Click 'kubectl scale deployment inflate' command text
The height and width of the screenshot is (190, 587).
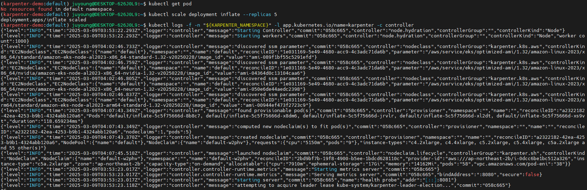click(194, 14)
